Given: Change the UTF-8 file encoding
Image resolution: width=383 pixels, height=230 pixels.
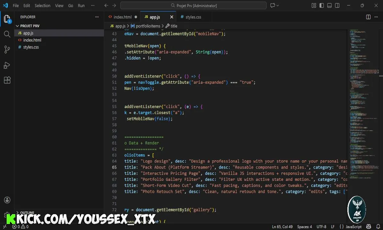Looking at the screenshot, I should click(321, 227).
